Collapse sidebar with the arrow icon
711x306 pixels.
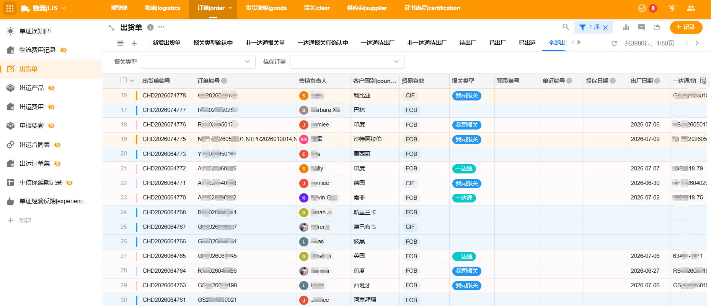[111, 28]
